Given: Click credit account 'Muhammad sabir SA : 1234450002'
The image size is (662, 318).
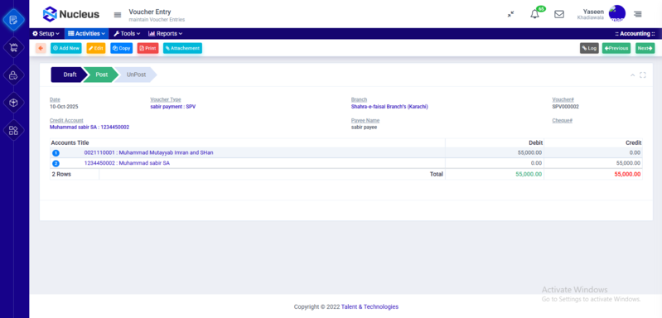Looking at the screenshot, I should [x=89, y=127].
